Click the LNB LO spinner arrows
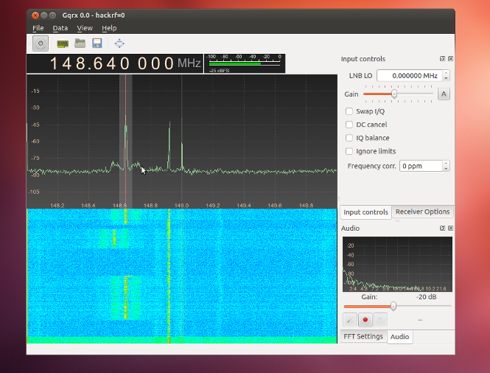 tap(446, 75)
